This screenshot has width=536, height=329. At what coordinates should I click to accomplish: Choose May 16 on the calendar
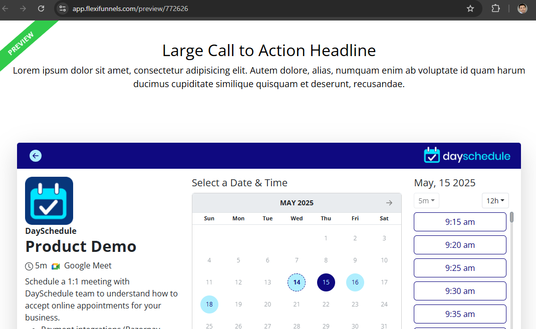(x=355, y=282)
